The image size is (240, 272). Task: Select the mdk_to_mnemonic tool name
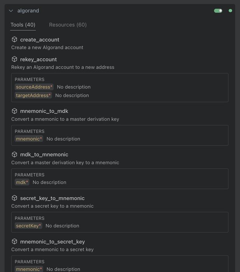(x=44, y=155)
